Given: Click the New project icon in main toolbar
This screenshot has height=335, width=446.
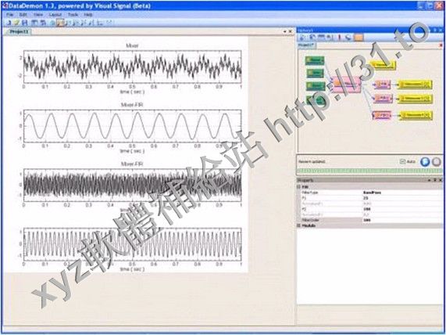Looking at the screenshot, I should point(9,23).
